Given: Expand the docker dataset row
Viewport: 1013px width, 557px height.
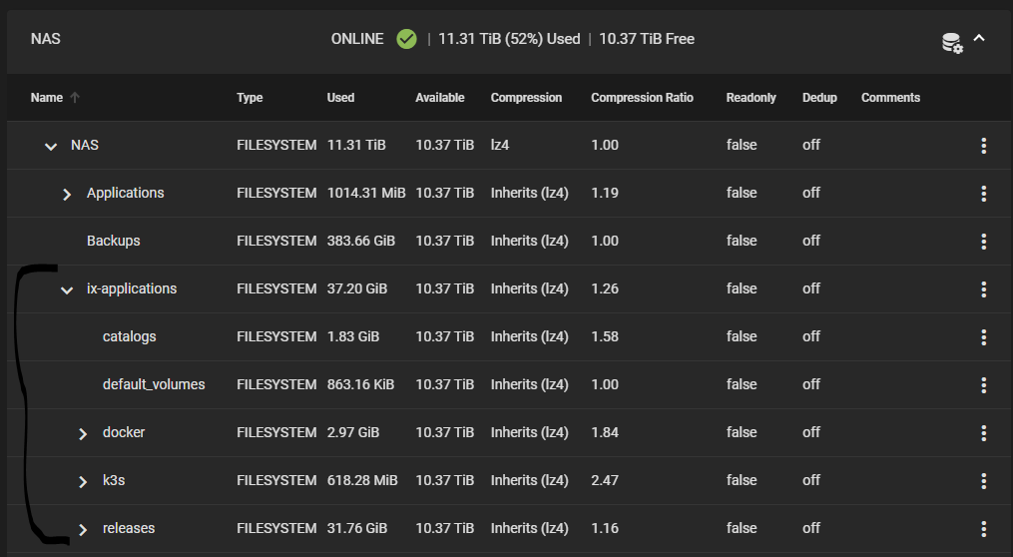Looking at the screenshot, I should pos(83,433).
